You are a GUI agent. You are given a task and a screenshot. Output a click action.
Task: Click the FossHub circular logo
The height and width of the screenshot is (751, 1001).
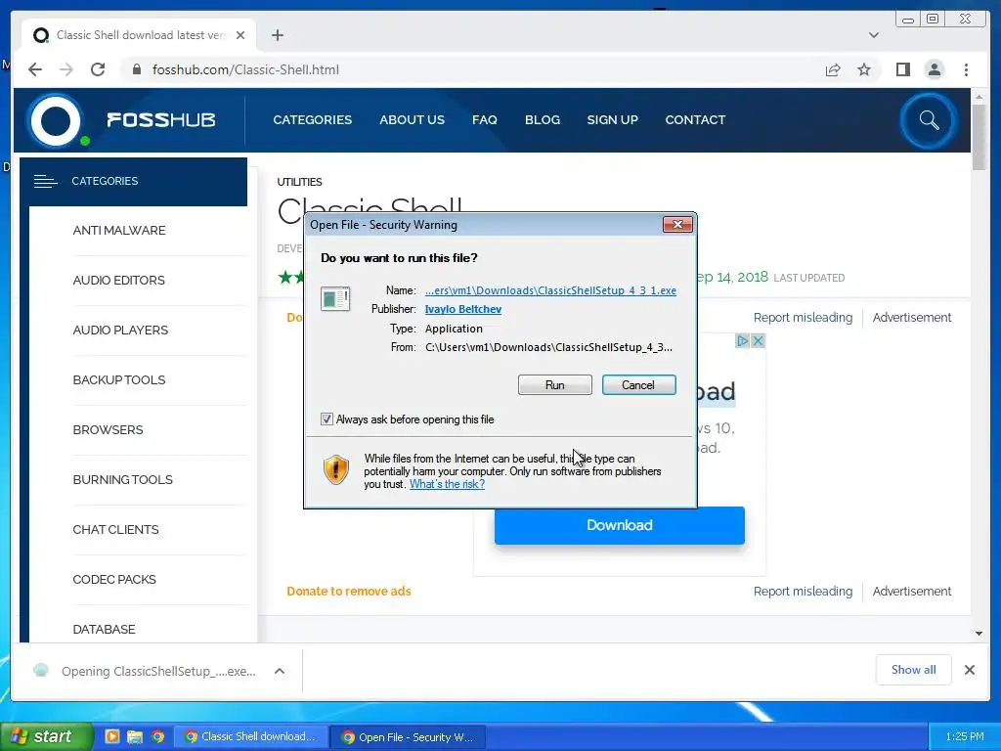point(56,120)
